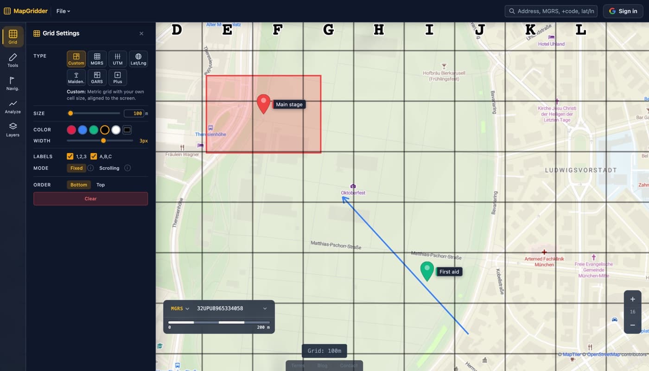Viewport: 649px width, 371px height.
Task: Close the Grid Settings panel
Action: click(141, 33)
